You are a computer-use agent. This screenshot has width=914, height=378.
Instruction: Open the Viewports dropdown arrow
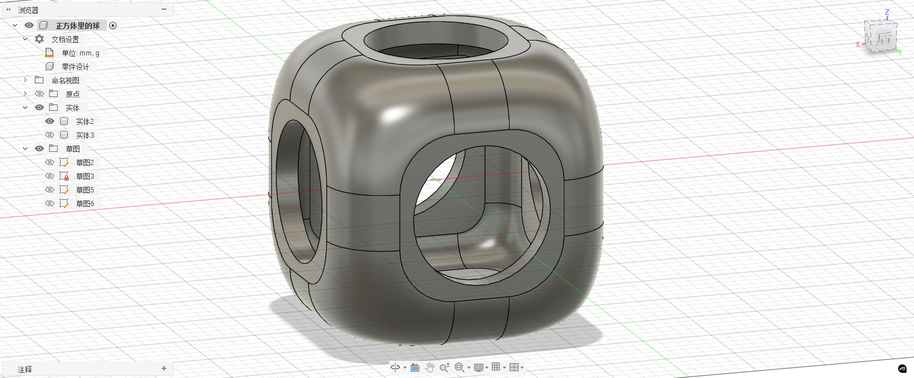522,368
